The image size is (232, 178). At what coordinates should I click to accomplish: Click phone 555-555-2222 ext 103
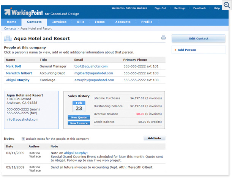141,73
